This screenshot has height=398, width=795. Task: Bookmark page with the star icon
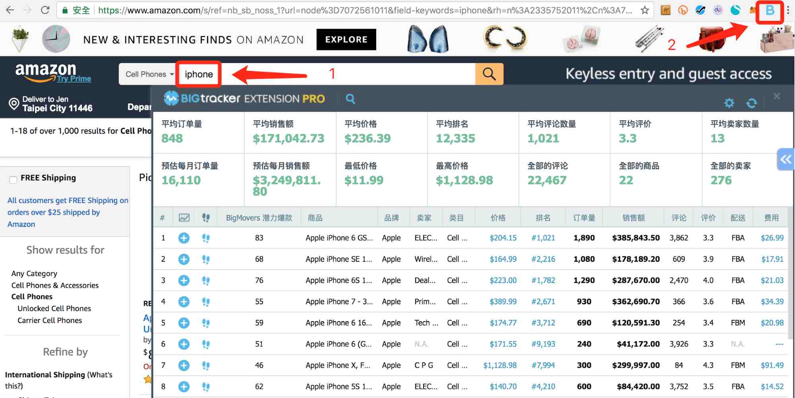[x=645, y=10]
